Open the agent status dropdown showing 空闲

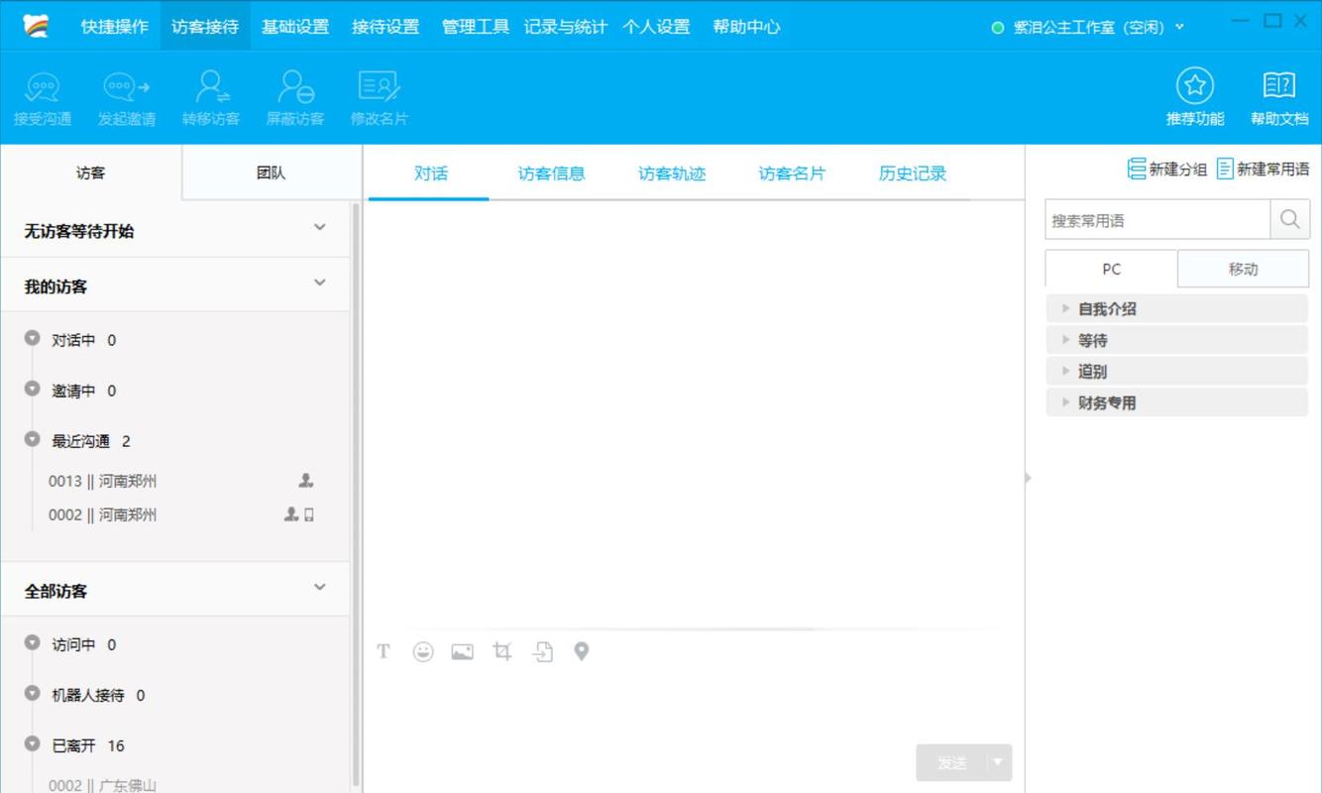(1088, 27)
